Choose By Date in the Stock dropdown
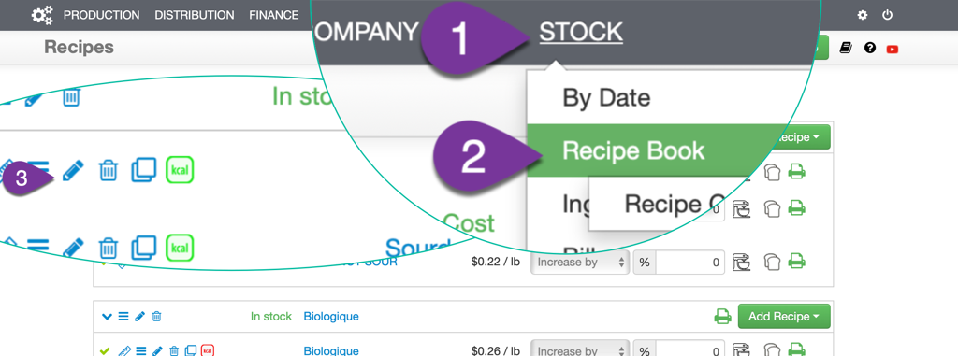This screenshot has width=958, height=356. click(606, 98)
